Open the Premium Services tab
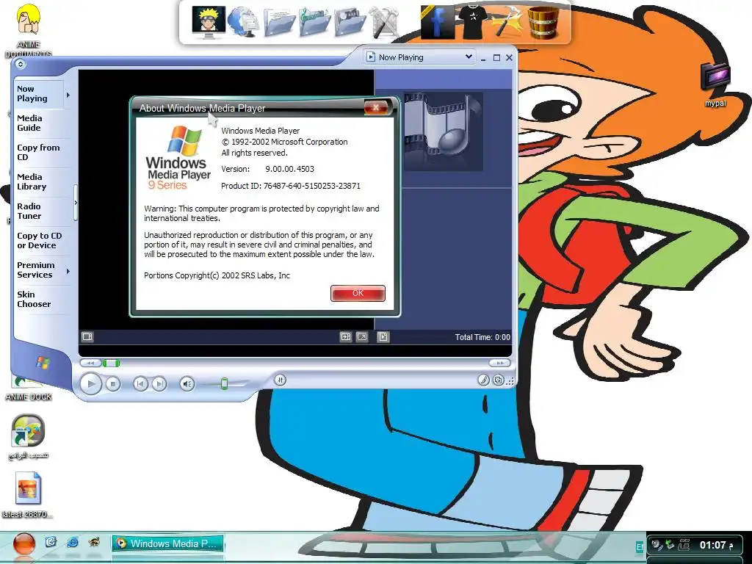This screenshot has width=752, height=564. pos(38,270)
